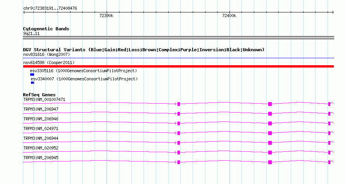Image resolution: width=345 pixels, height=184 pixels.
Task: Open variant esv3305116 label
Action: 83,71
